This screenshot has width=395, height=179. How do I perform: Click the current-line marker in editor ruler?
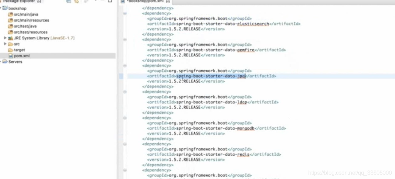coord(121,76)
